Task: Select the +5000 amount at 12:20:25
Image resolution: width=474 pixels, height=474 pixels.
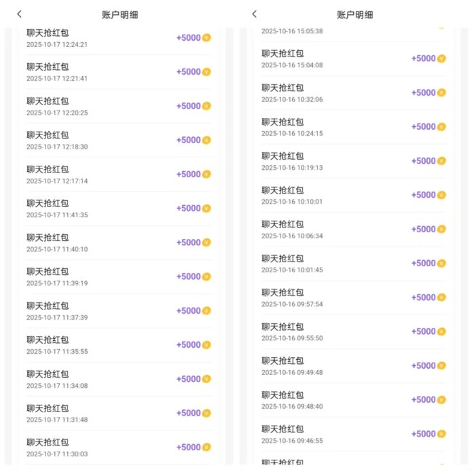Action: point(188,106)
